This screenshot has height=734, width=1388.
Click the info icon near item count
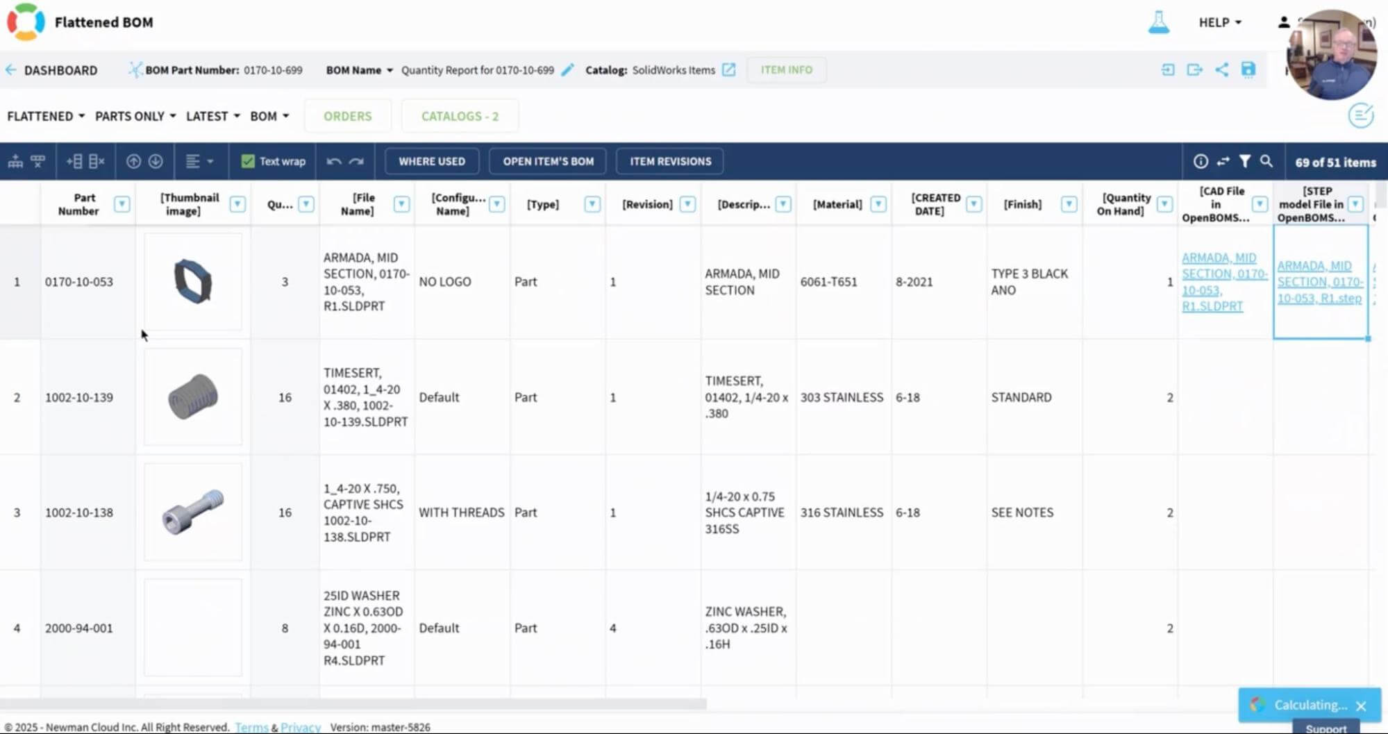coord(1201,161)
